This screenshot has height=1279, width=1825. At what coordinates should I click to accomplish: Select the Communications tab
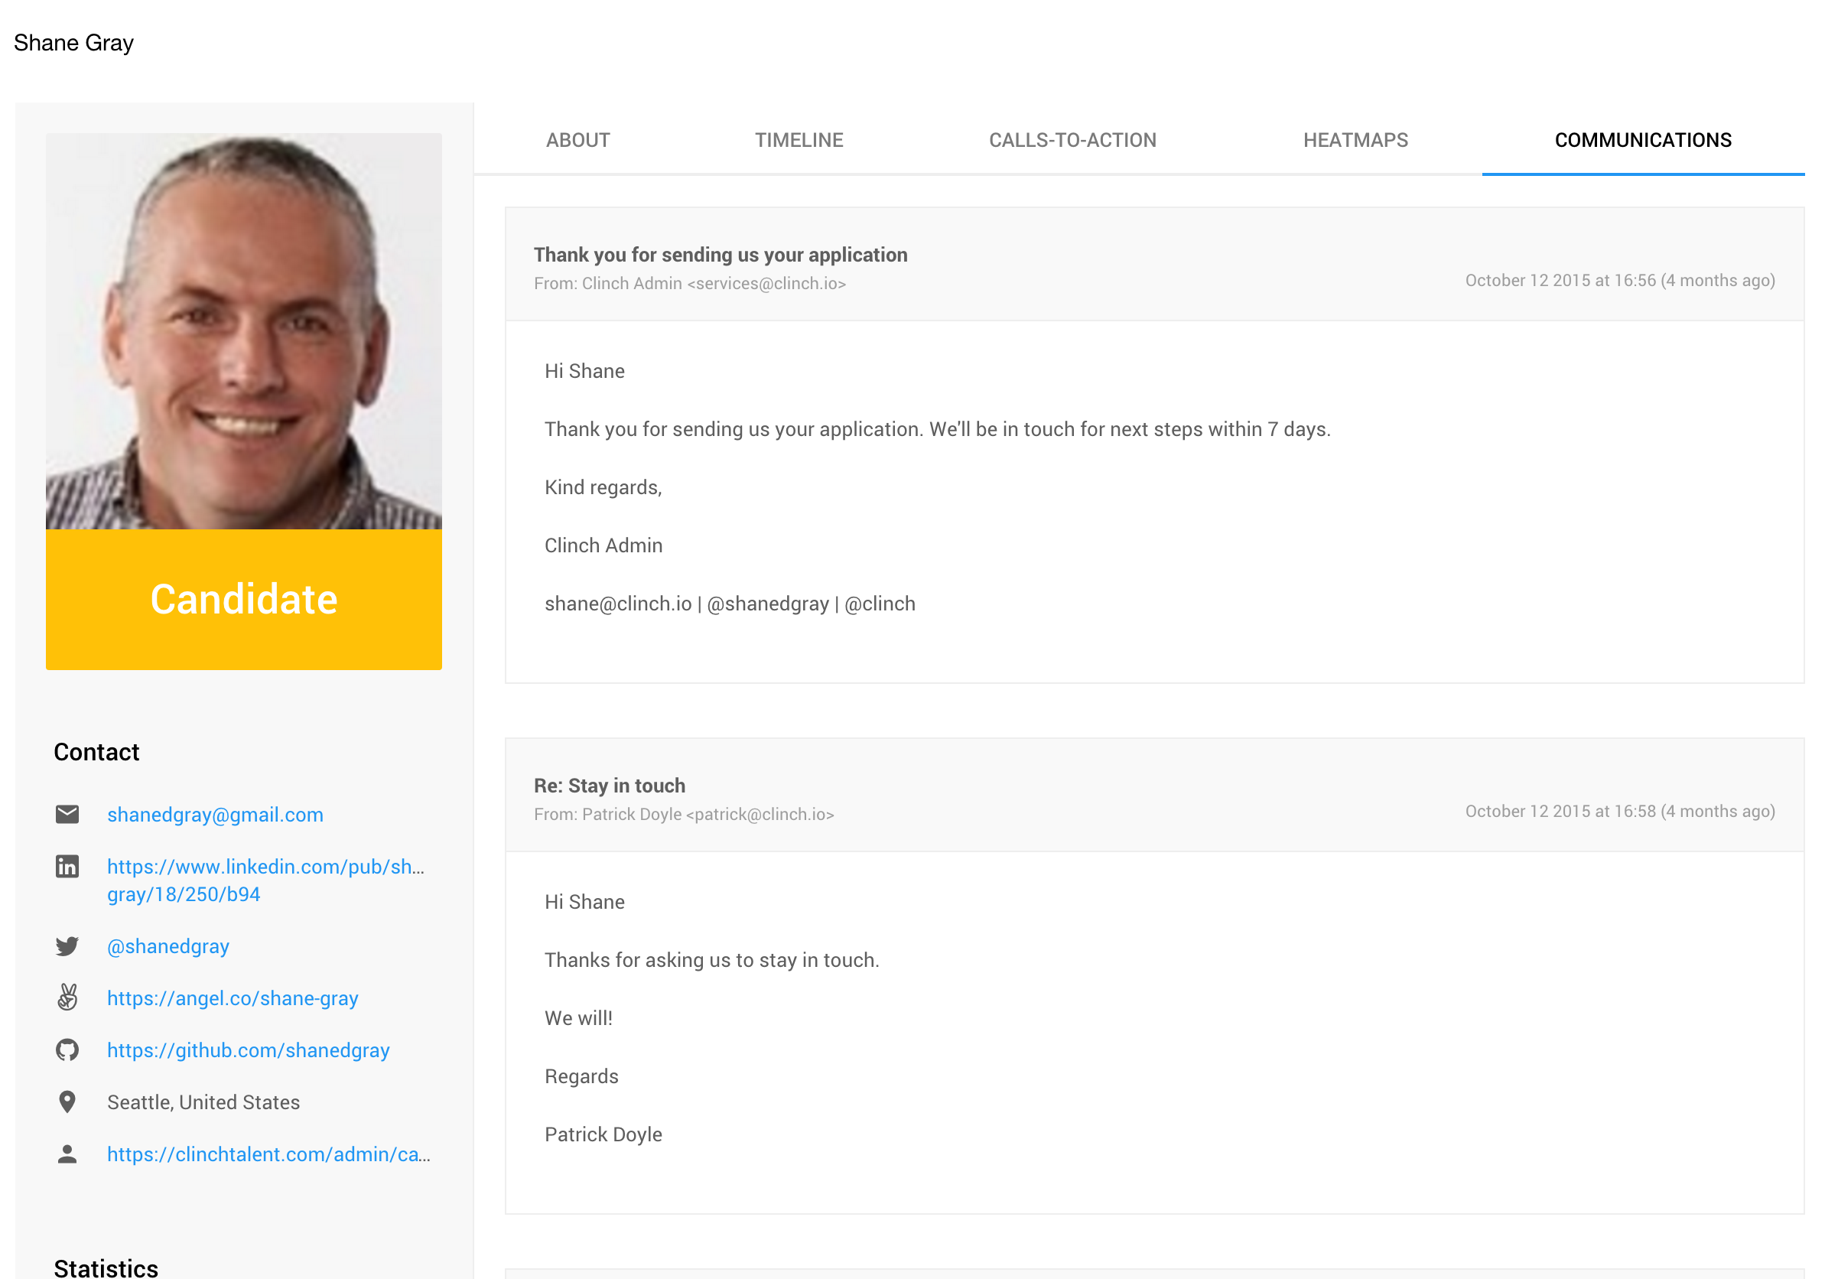pos(1642,140)
